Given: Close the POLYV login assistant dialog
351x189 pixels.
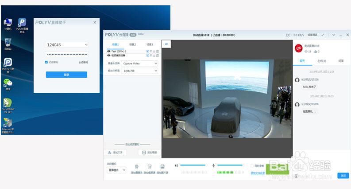Looking at the screenshot, I should tap(95, 23).
